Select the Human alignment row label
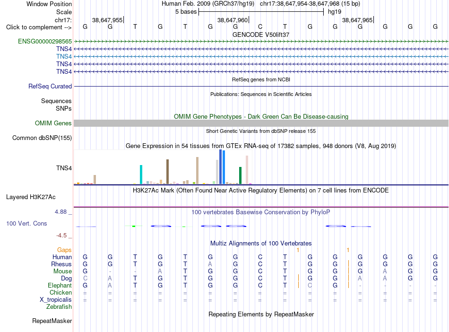Image resolution: width=449 pixels, height=332 pixels. click(x=62, y=257)
